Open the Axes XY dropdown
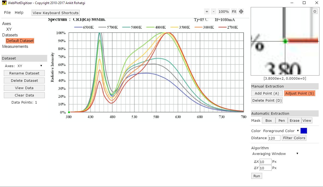This screenshot has height=187, width=323. pyautogui.click(x=24, y=66)
